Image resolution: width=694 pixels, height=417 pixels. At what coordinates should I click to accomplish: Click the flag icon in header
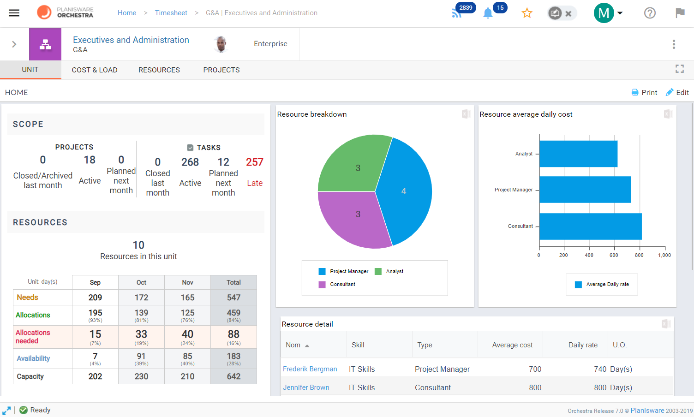680,13
